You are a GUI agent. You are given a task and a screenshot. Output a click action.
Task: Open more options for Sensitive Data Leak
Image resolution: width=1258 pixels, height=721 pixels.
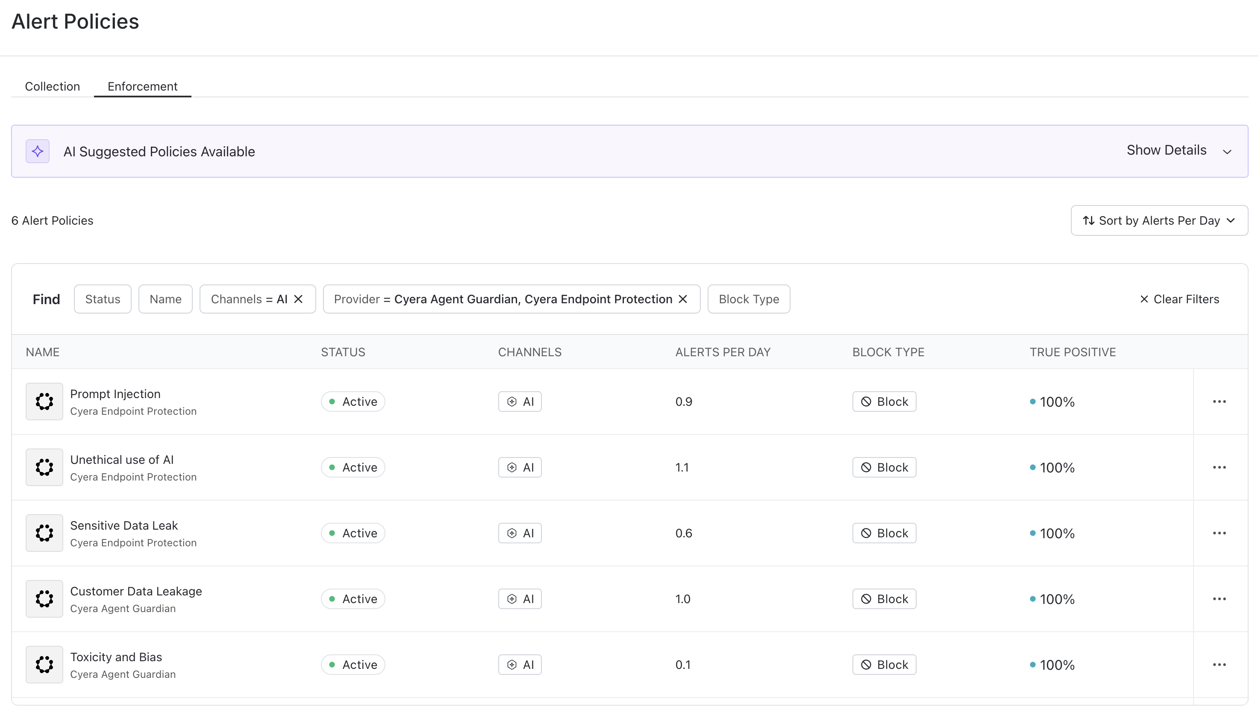click(1220, 533)
